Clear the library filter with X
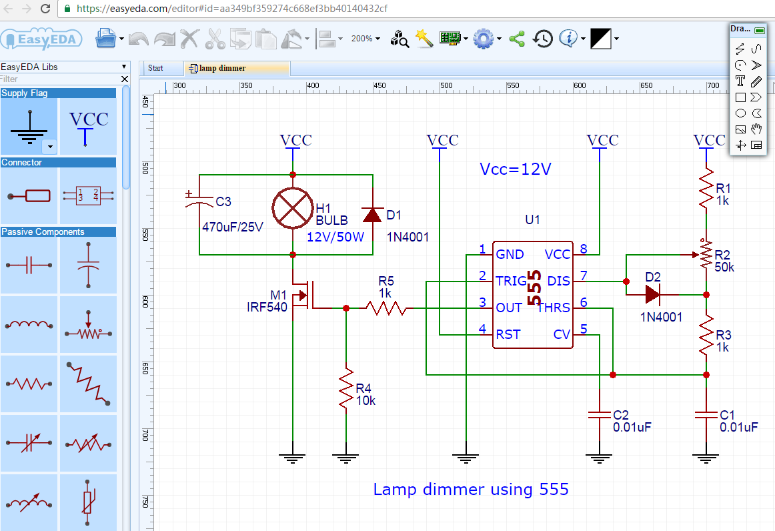 pos(125,79)
